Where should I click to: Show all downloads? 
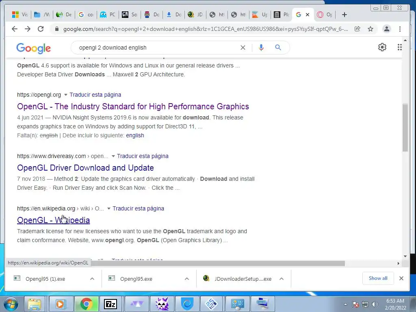378,278
